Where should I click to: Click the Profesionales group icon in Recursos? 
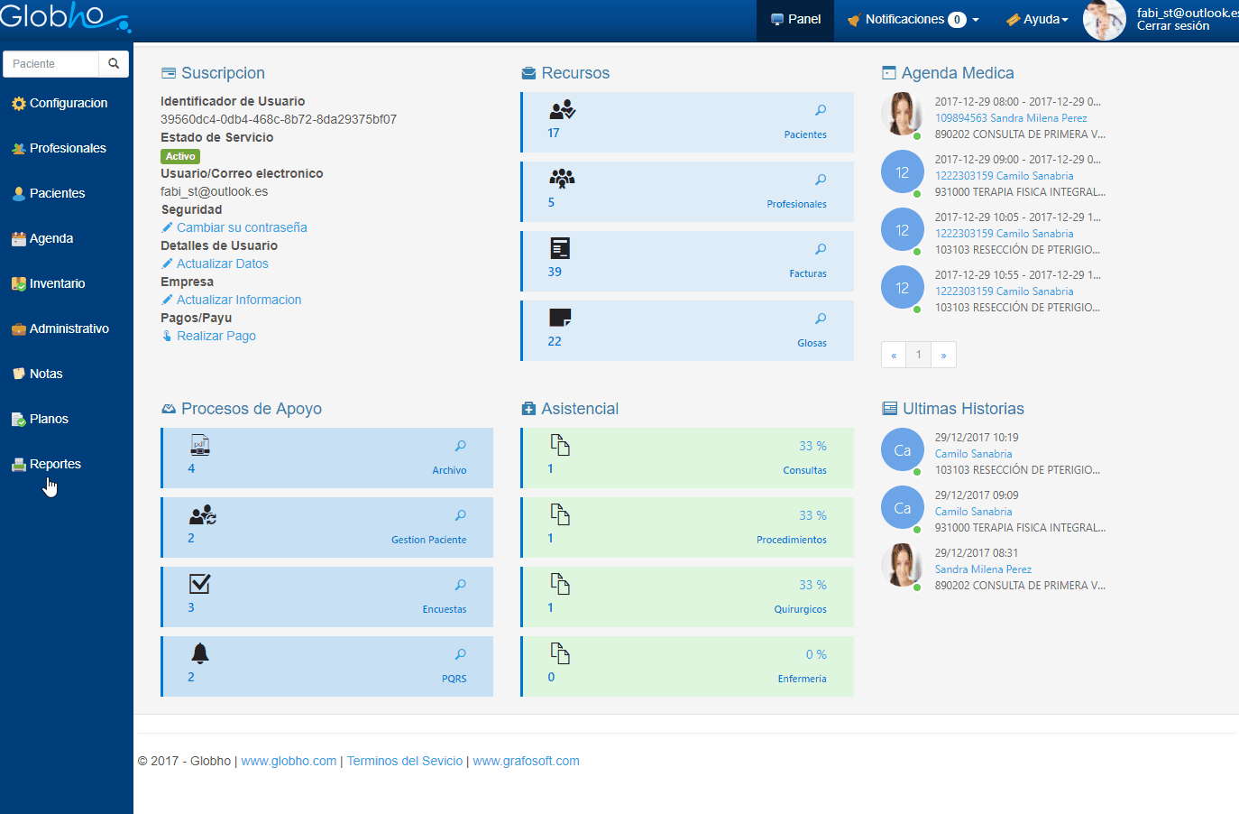tap(562, 179)
